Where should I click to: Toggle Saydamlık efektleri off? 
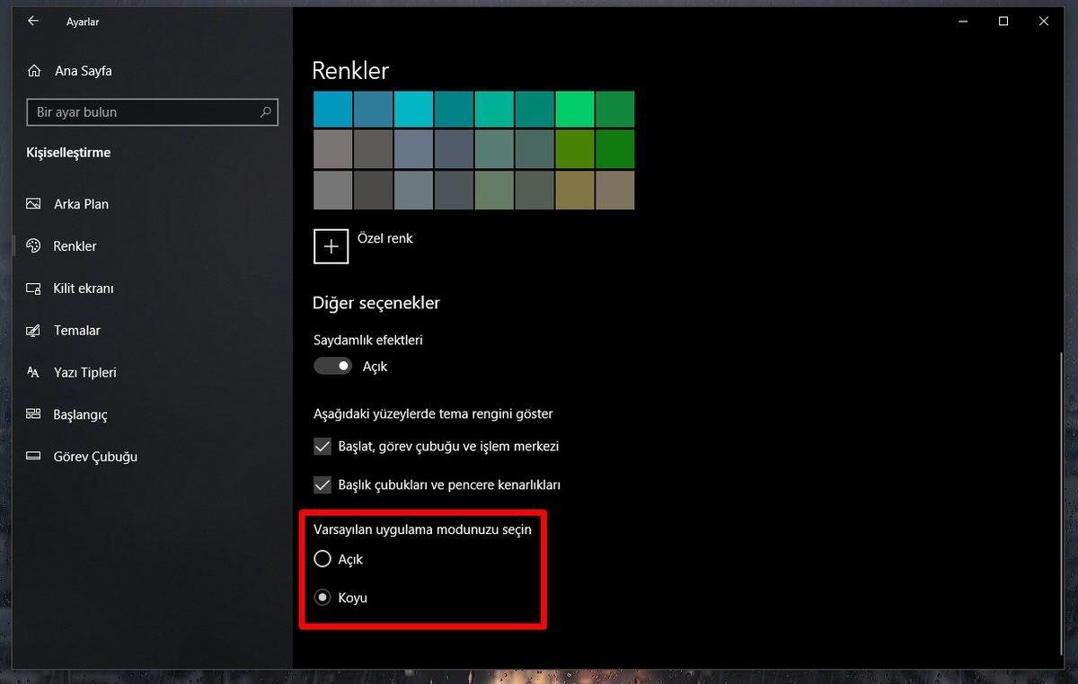[x=332, y=366]
